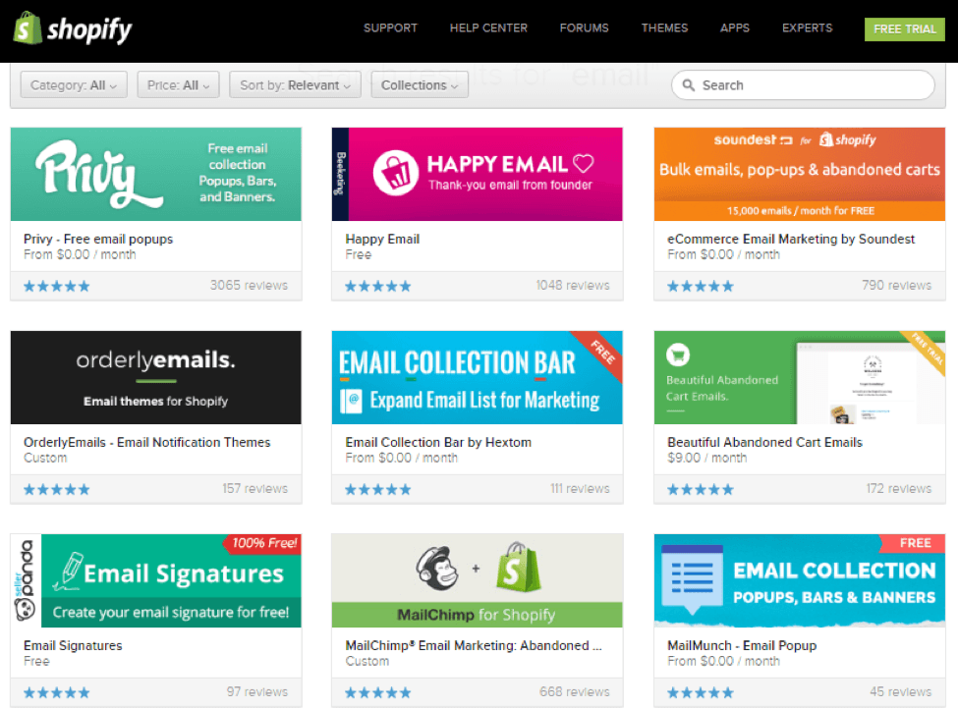958x708 pixels.
Task: Open the Sort by Relevant dropdown
Action: pos(295,85)
